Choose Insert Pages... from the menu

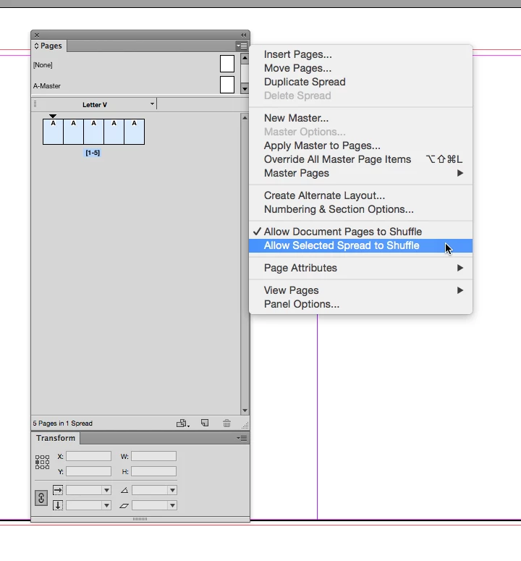(360, 54)
